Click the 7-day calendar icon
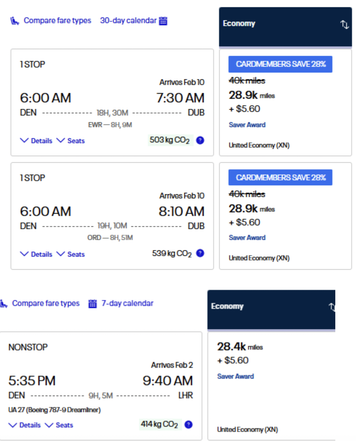Viewport: 356px width, 441px height. click(x=93, y=303)
